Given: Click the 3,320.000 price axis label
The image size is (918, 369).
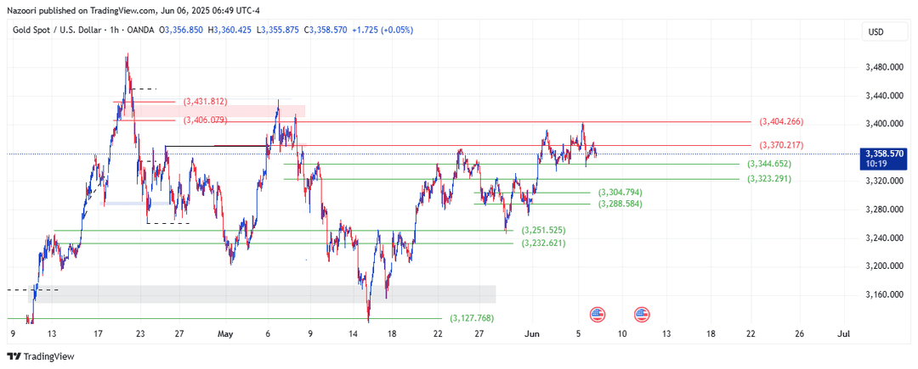Looking at the screenshot, I should click(885, 181).
